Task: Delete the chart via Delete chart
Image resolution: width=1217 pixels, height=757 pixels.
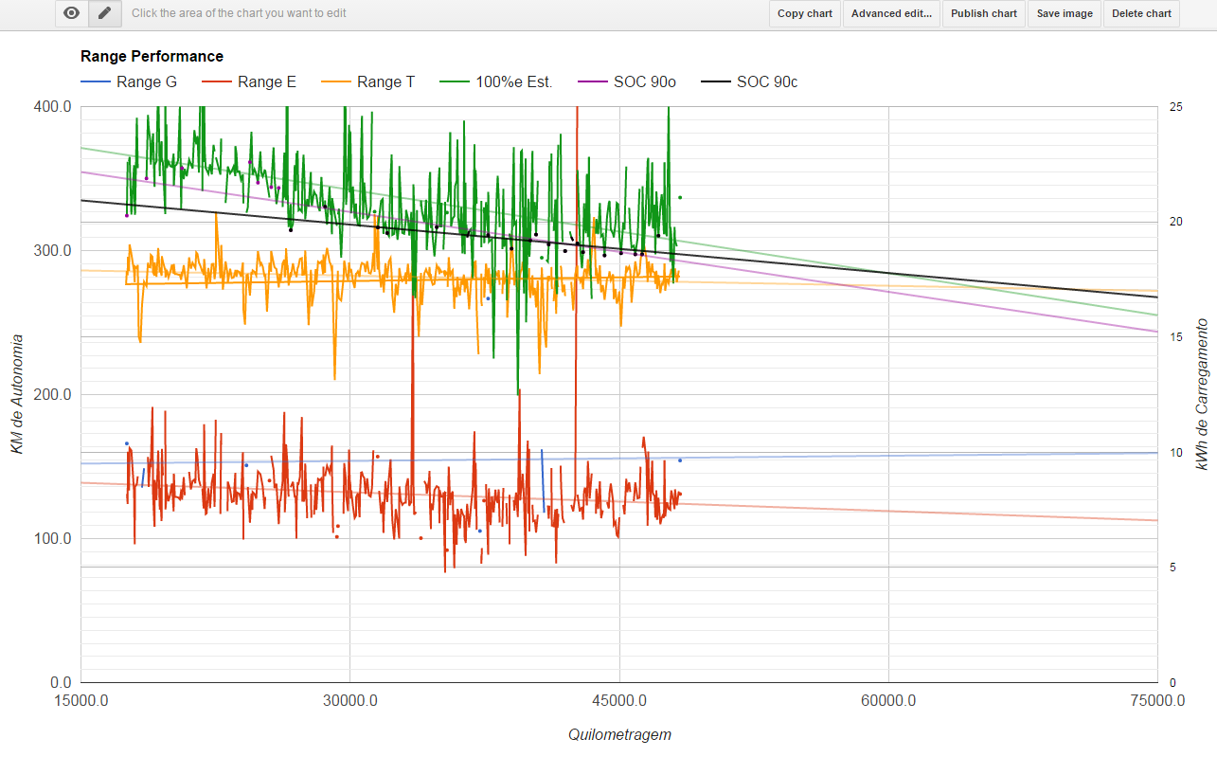Action: click(x=1141, y=13)
